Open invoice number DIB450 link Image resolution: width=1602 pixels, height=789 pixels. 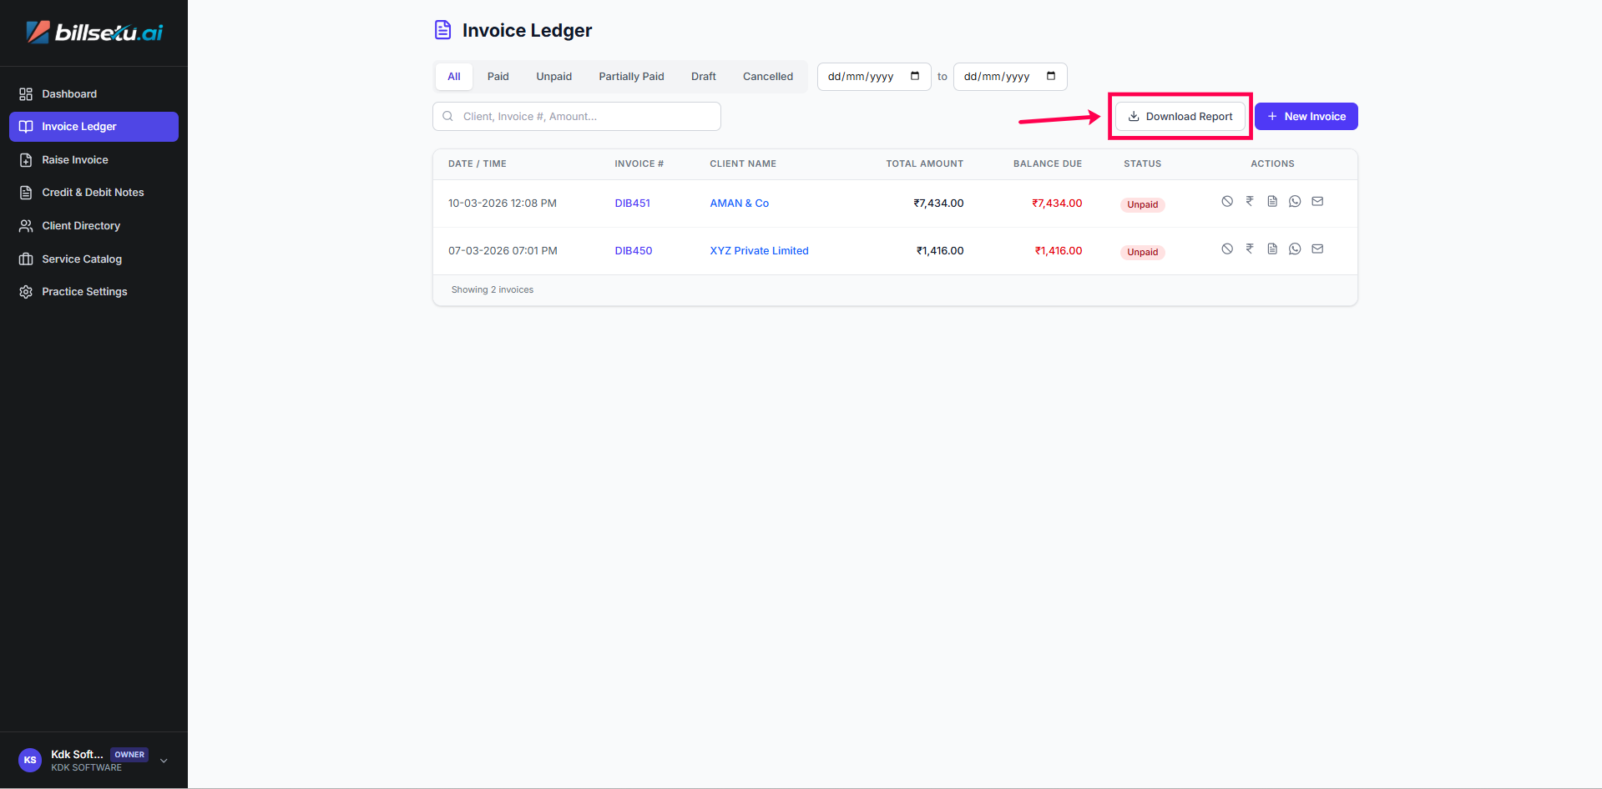[633, 251]
